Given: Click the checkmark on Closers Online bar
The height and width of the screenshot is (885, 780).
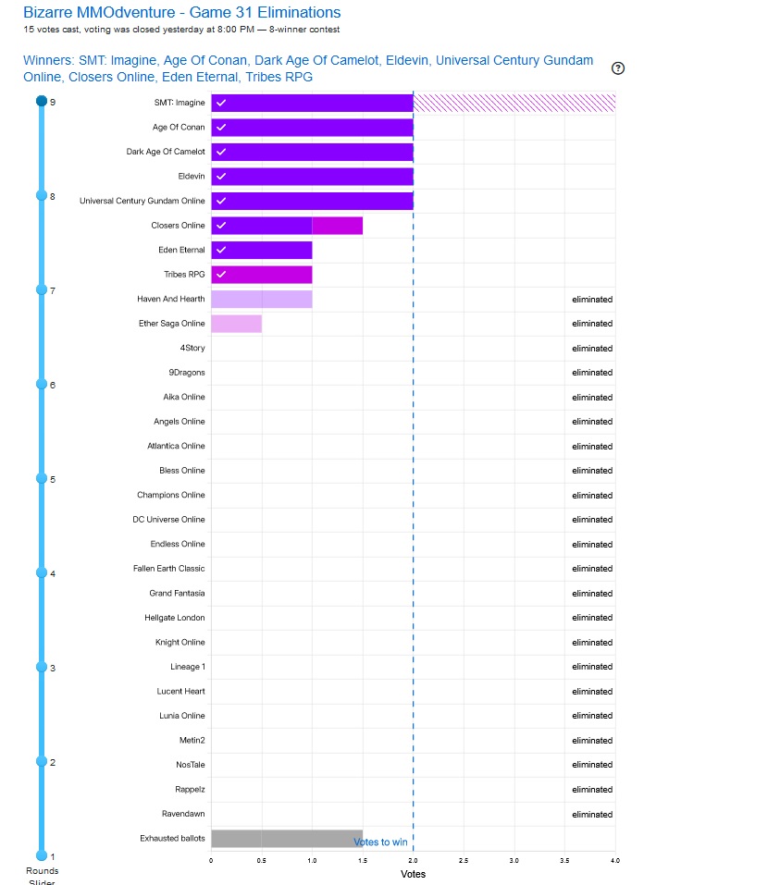Looking at the screenshot, I should pos(221,226).
